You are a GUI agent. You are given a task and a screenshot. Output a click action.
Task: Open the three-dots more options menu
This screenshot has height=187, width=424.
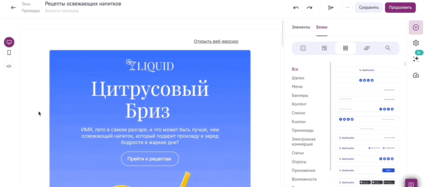[348, 8]
